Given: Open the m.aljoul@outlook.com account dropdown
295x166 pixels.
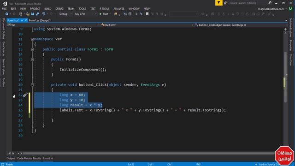Looking at the screenshot, I should point(272,9).
